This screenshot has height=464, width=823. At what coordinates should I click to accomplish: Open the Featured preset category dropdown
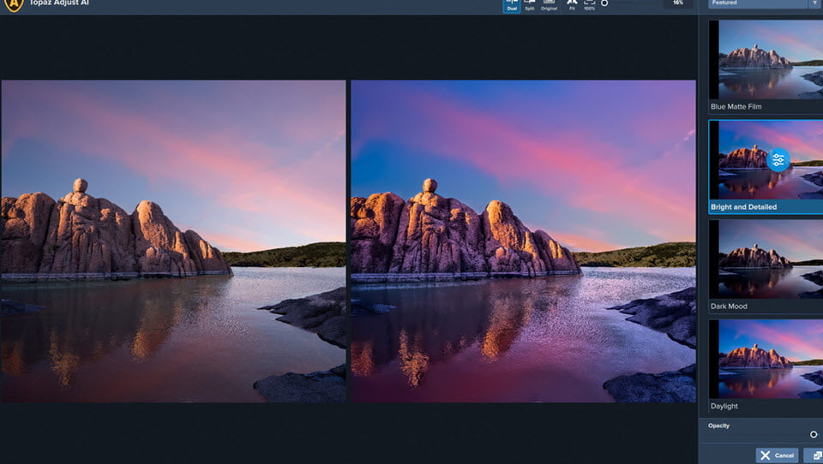click(x=757, y=3)
